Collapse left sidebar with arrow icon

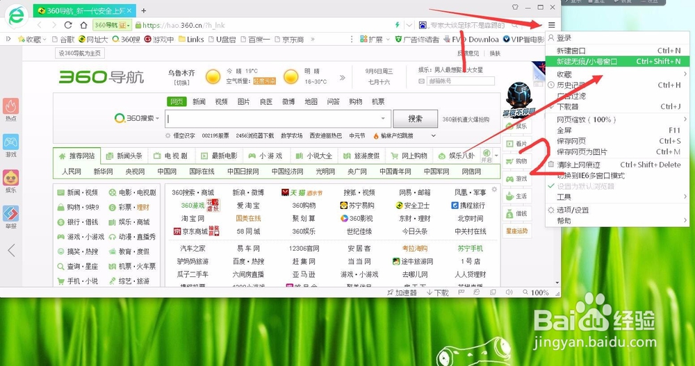pyautogui.click(x=12, y=250)
